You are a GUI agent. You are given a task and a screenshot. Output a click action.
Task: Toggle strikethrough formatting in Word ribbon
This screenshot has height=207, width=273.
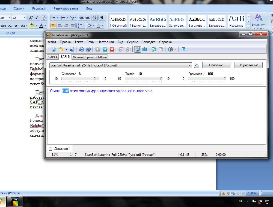click(x=4, y=26)
